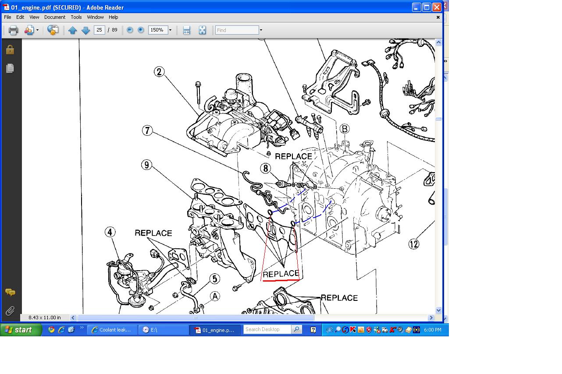Open the Comments panel icon
The image size is (562, 374).
[10, 292]
